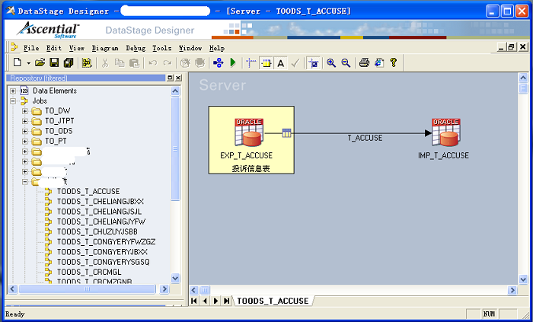Click the Zoom Out magnifier icon
This screenshot has height=322, width=533.
pos(346,63)
